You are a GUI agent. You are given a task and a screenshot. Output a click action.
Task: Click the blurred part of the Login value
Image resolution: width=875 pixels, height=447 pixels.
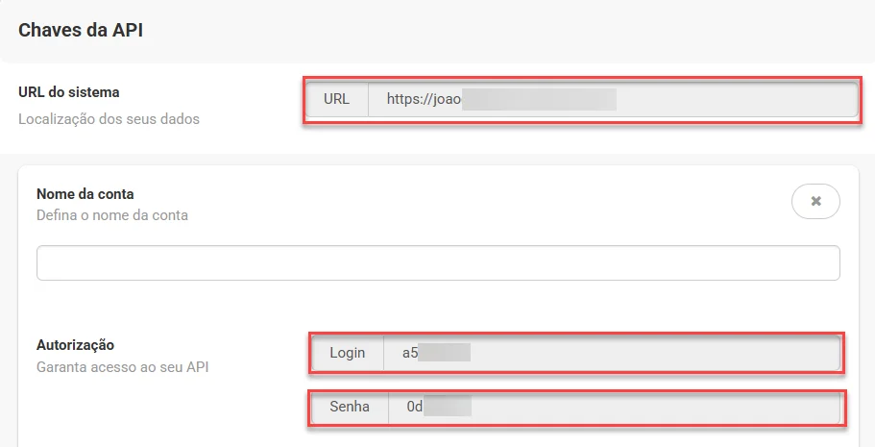pos(444,353)
